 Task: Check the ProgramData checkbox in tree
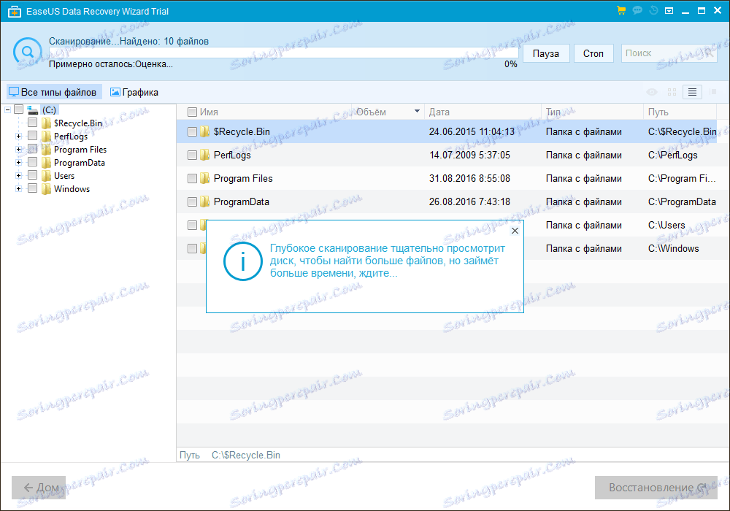tap(33, 162)
